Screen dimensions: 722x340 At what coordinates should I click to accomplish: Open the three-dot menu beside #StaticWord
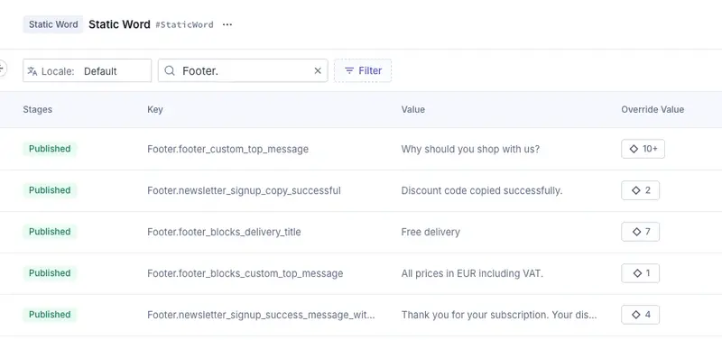(227, 25)
